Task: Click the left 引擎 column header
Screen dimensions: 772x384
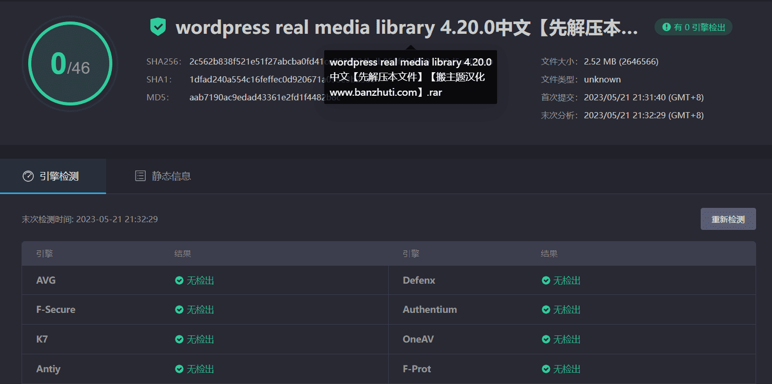Action: [45, 253]
